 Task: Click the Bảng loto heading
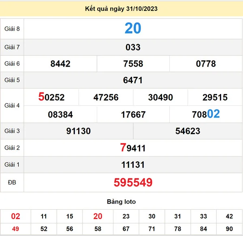pyautogui.click(x=121, y=202)
